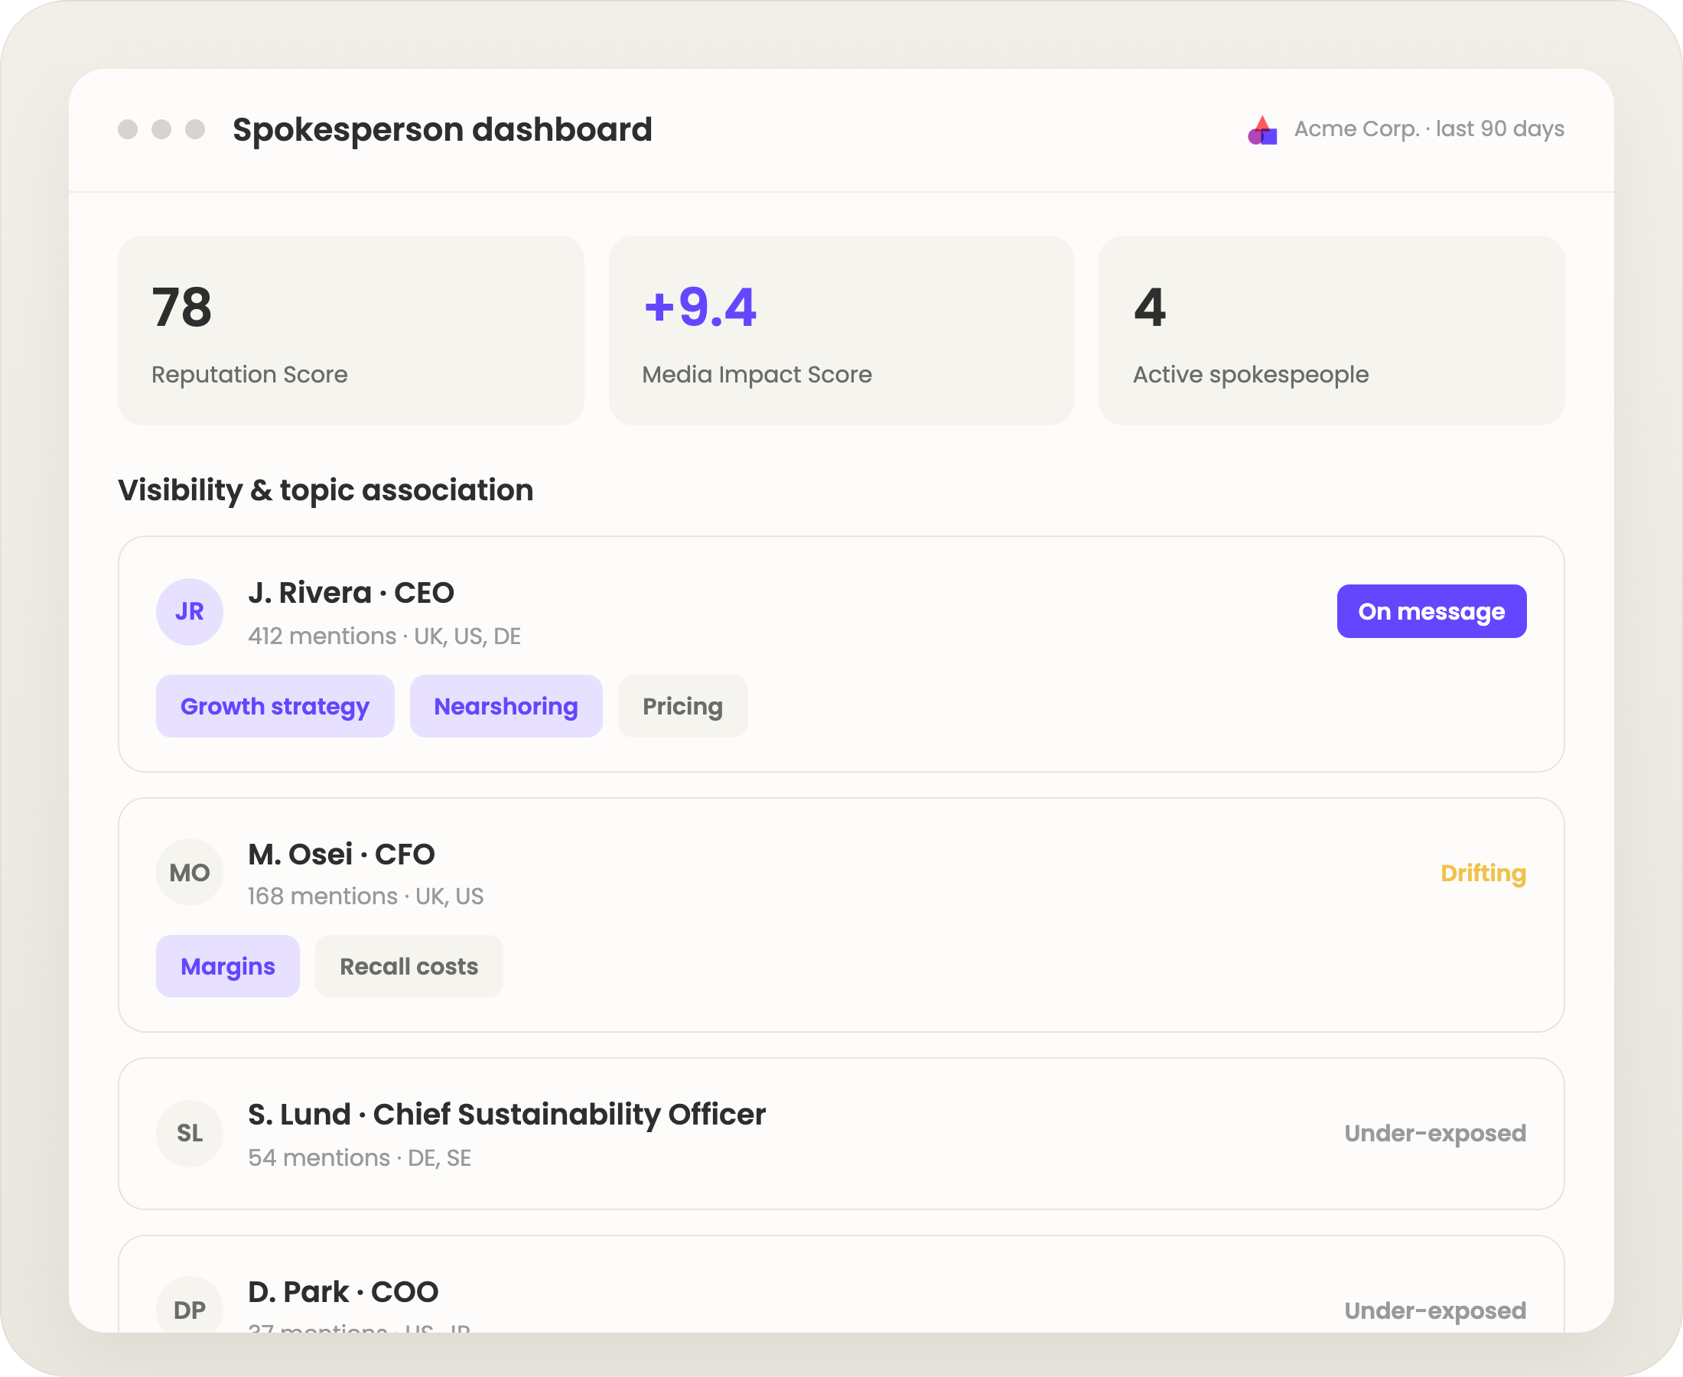The width and height of the screenshot is (1683, 1377).
Task: Click the JR avatar for J. Rivera
Action: click(190, 611)
